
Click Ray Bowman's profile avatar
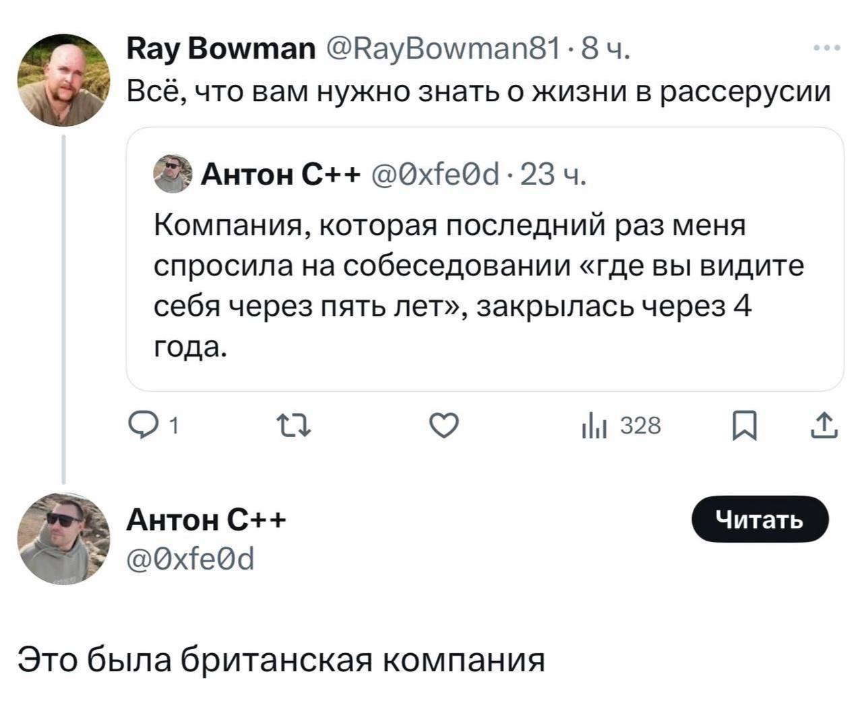[x=63, y=79]
